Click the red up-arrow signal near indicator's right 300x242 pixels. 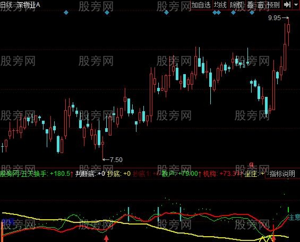tap(274, 239)
